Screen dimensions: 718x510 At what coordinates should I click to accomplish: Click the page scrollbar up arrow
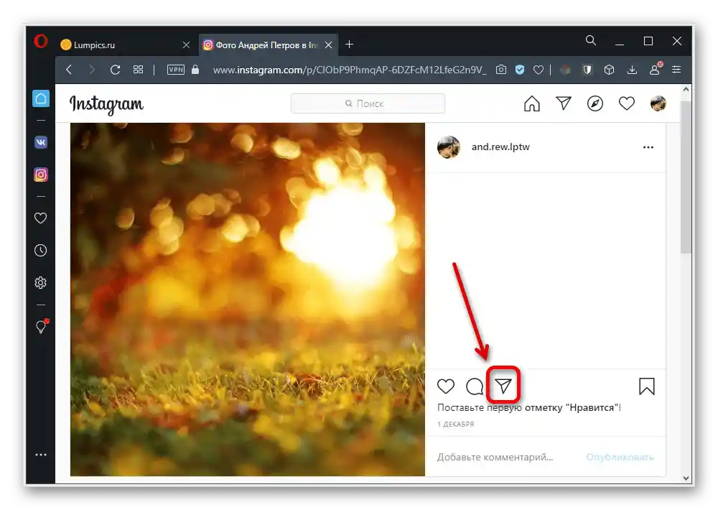pyautogui.click(x=686, y=90)
